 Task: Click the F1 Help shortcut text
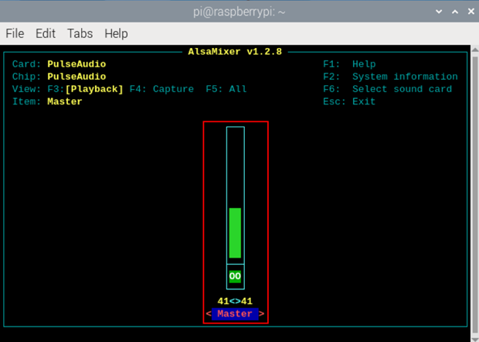tap(349, 64)
